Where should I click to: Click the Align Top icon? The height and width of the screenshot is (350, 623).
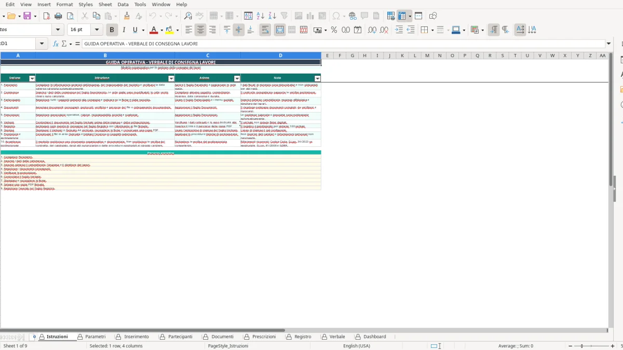227,30
